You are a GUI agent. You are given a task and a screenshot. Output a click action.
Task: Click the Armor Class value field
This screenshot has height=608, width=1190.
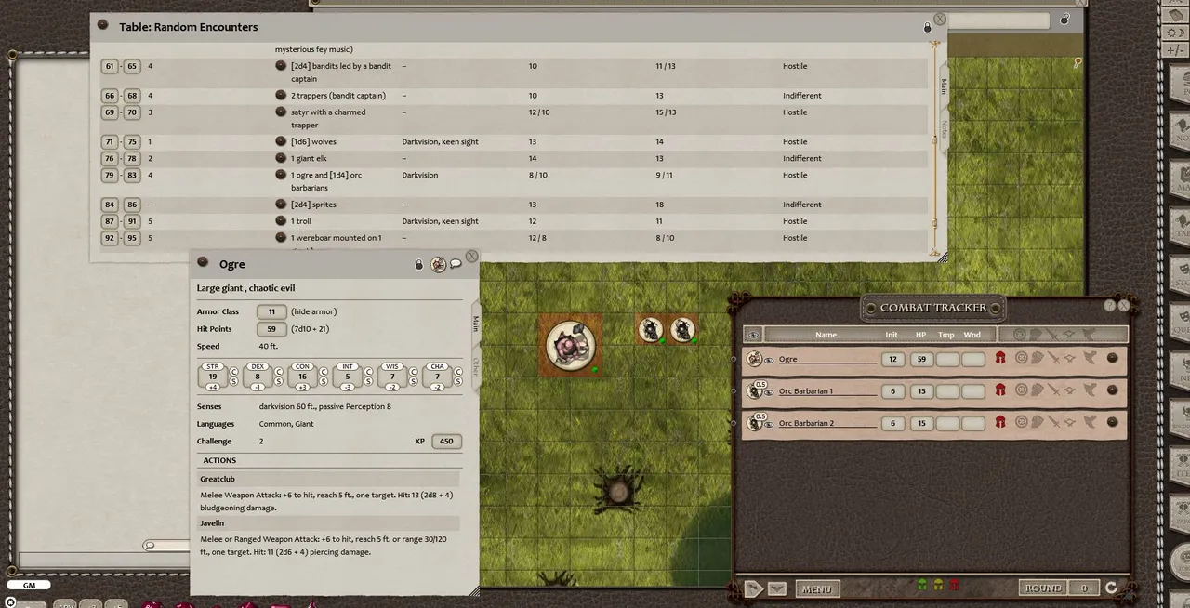coord(271,312)
